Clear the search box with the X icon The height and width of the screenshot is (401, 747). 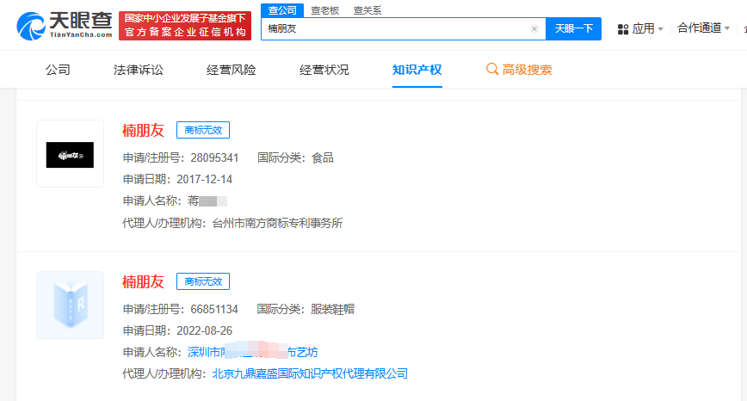[x=534, y=29]
